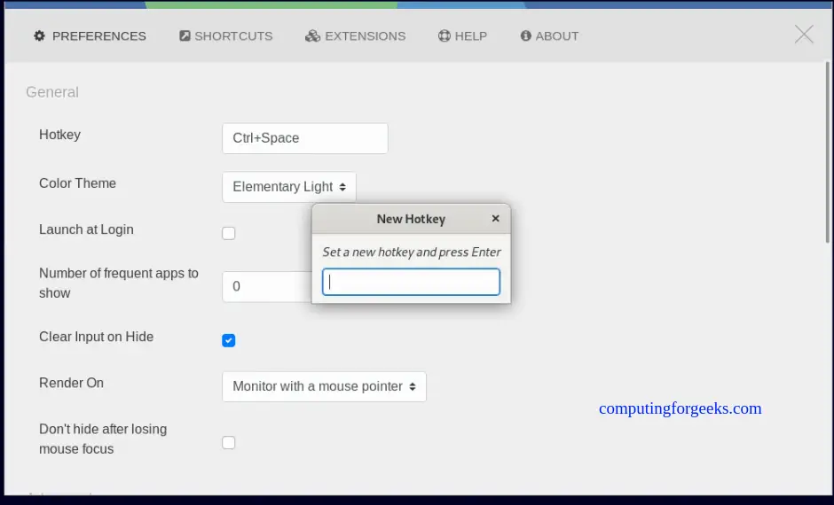Click the frequent apps number field
The image size is (834, 505).
click(267, 286)
